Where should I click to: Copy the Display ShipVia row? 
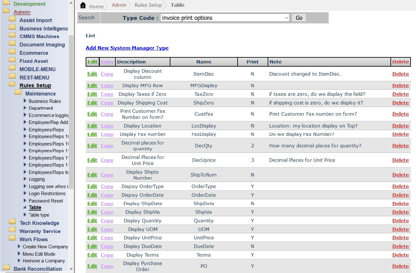107,212
